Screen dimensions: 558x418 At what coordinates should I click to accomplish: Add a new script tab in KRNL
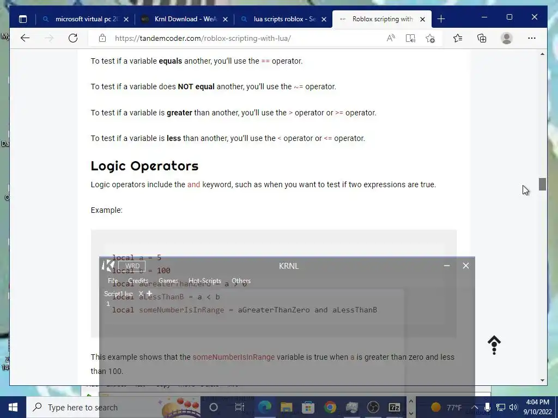point(149,293)
